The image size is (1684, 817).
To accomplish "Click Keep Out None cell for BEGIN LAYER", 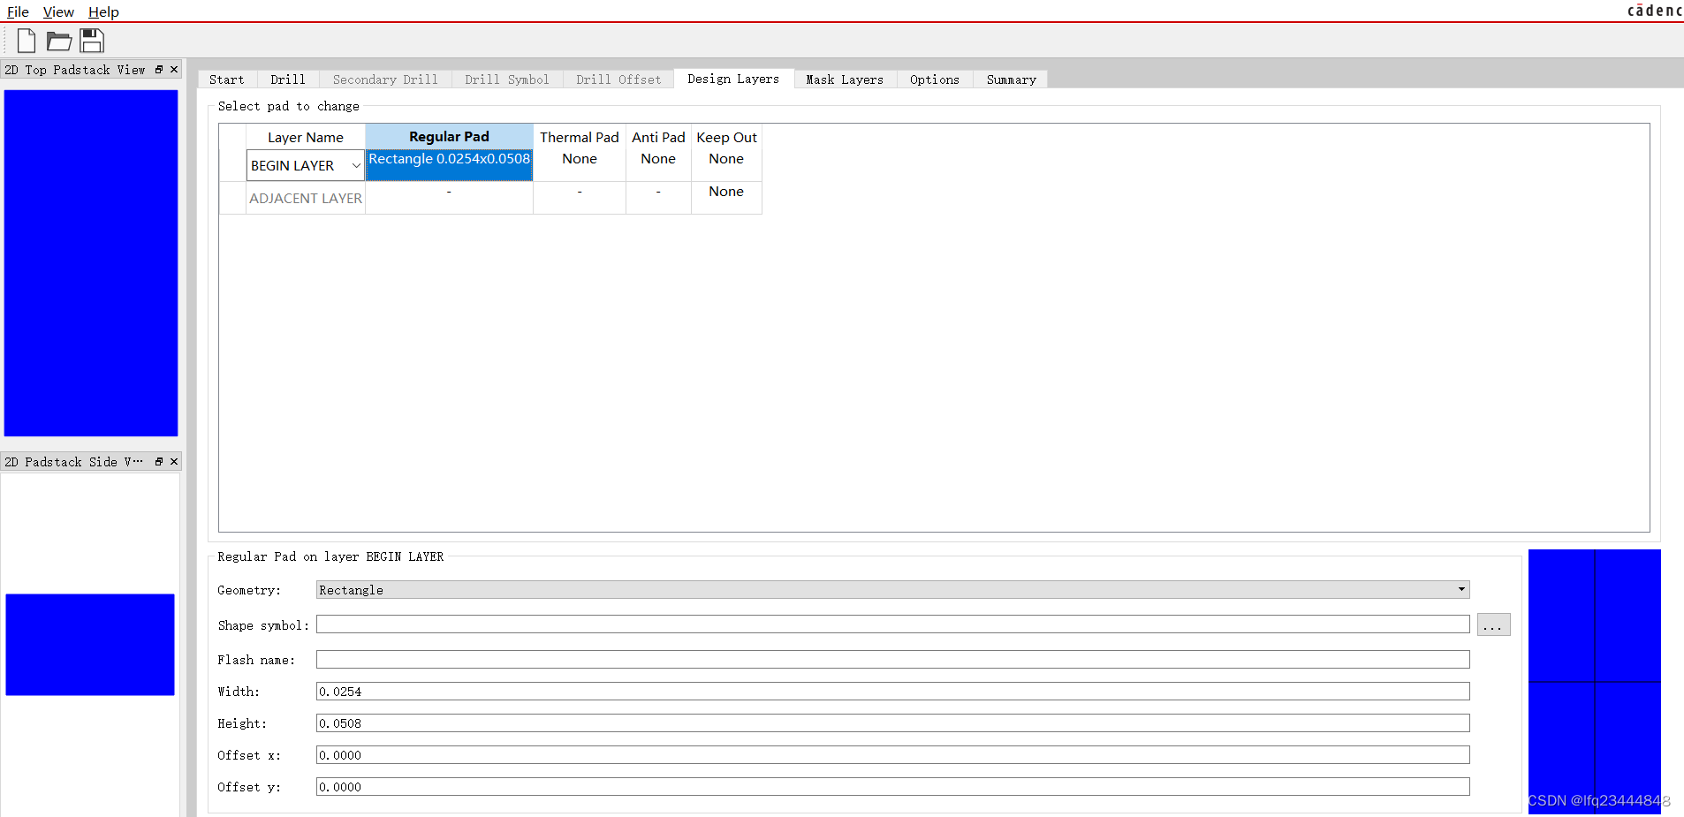I will pyautogui.click(x=726, y=165).
